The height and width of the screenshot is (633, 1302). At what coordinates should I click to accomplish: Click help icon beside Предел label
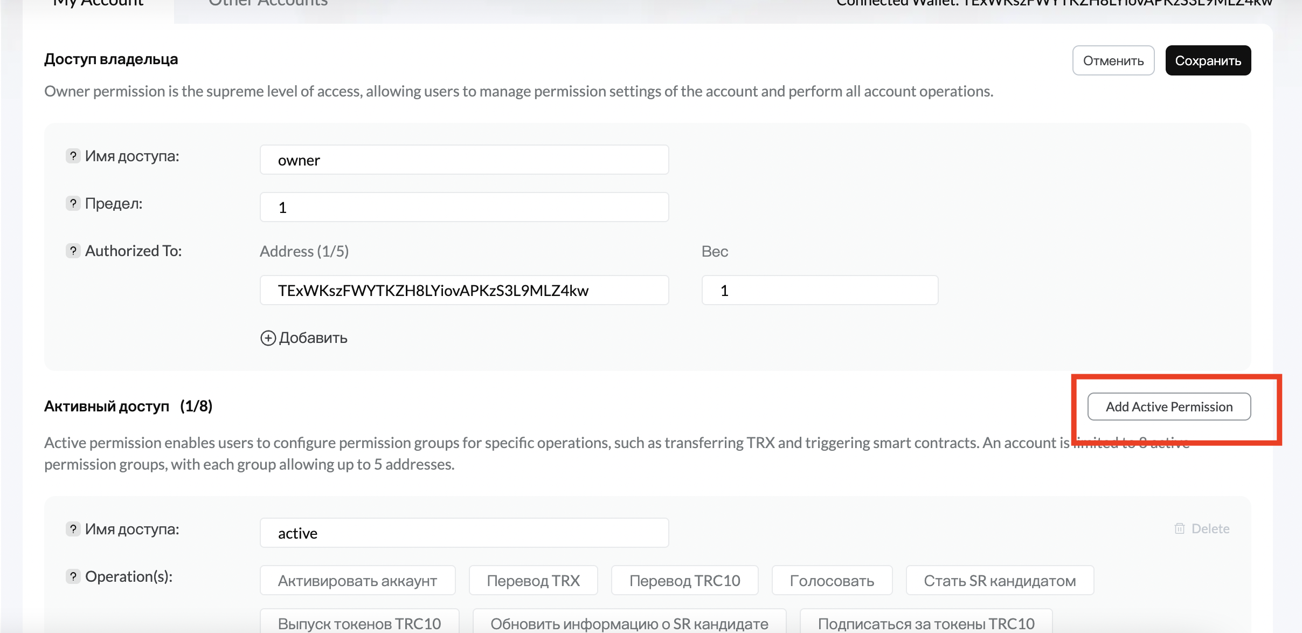[73, 203]
